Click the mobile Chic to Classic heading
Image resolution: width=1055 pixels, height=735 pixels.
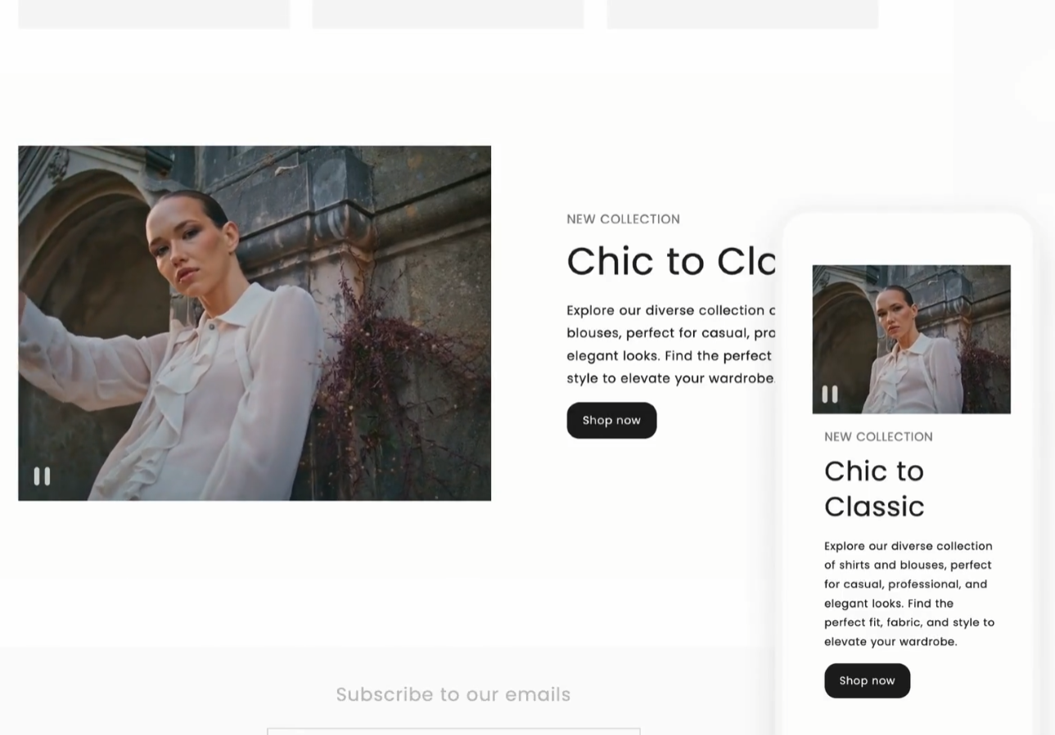coord(874,489)
